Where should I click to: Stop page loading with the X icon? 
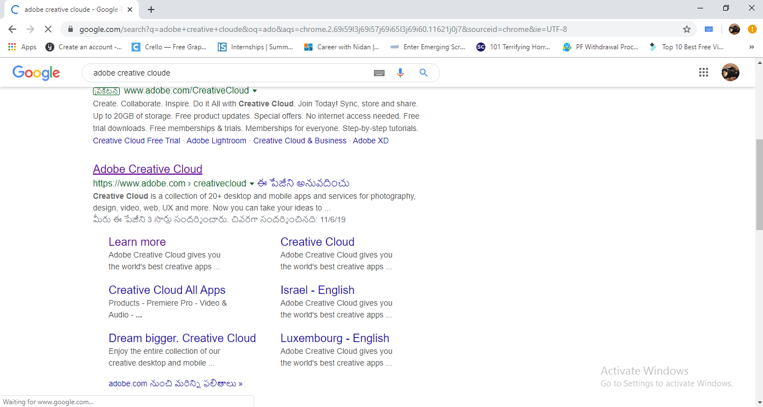(x=48, y=29)
